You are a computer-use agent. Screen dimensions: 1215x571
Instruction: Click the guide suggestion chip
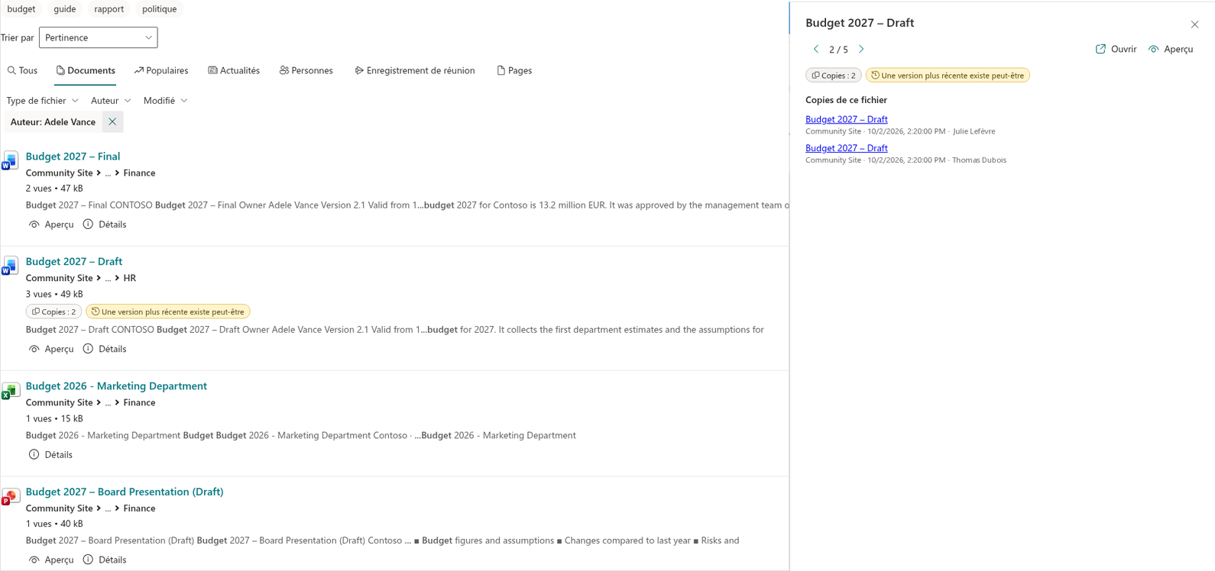tap(65, 9)
